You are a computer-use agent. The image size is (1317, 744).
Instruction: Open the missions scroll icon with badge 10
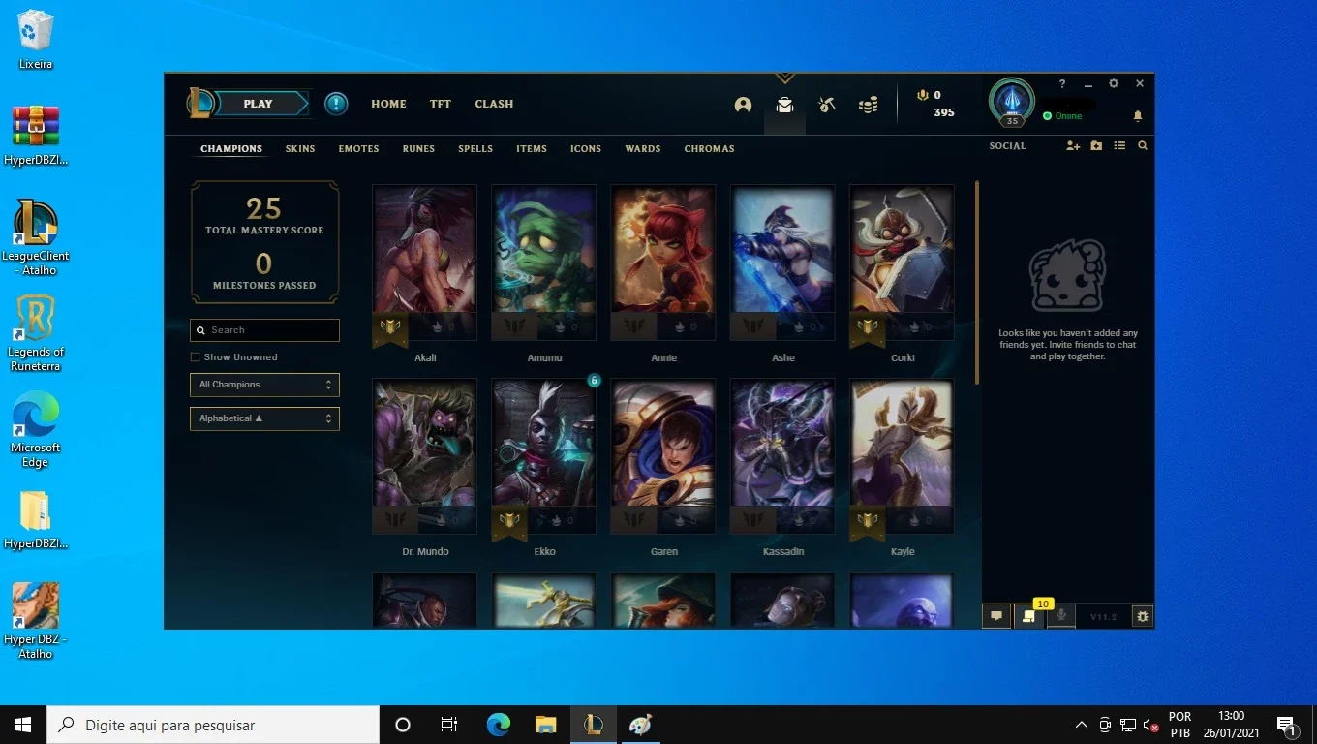coord(1028,616)
